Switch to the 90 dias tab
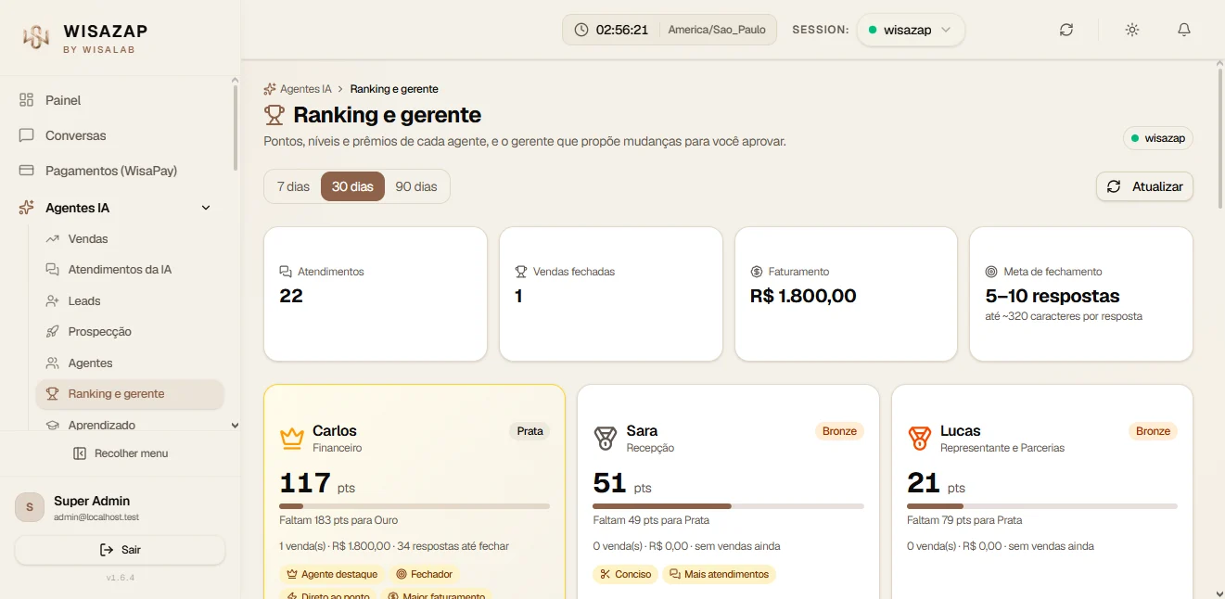The height and width of the screenshot is (599, 1225). pos(416,186)
